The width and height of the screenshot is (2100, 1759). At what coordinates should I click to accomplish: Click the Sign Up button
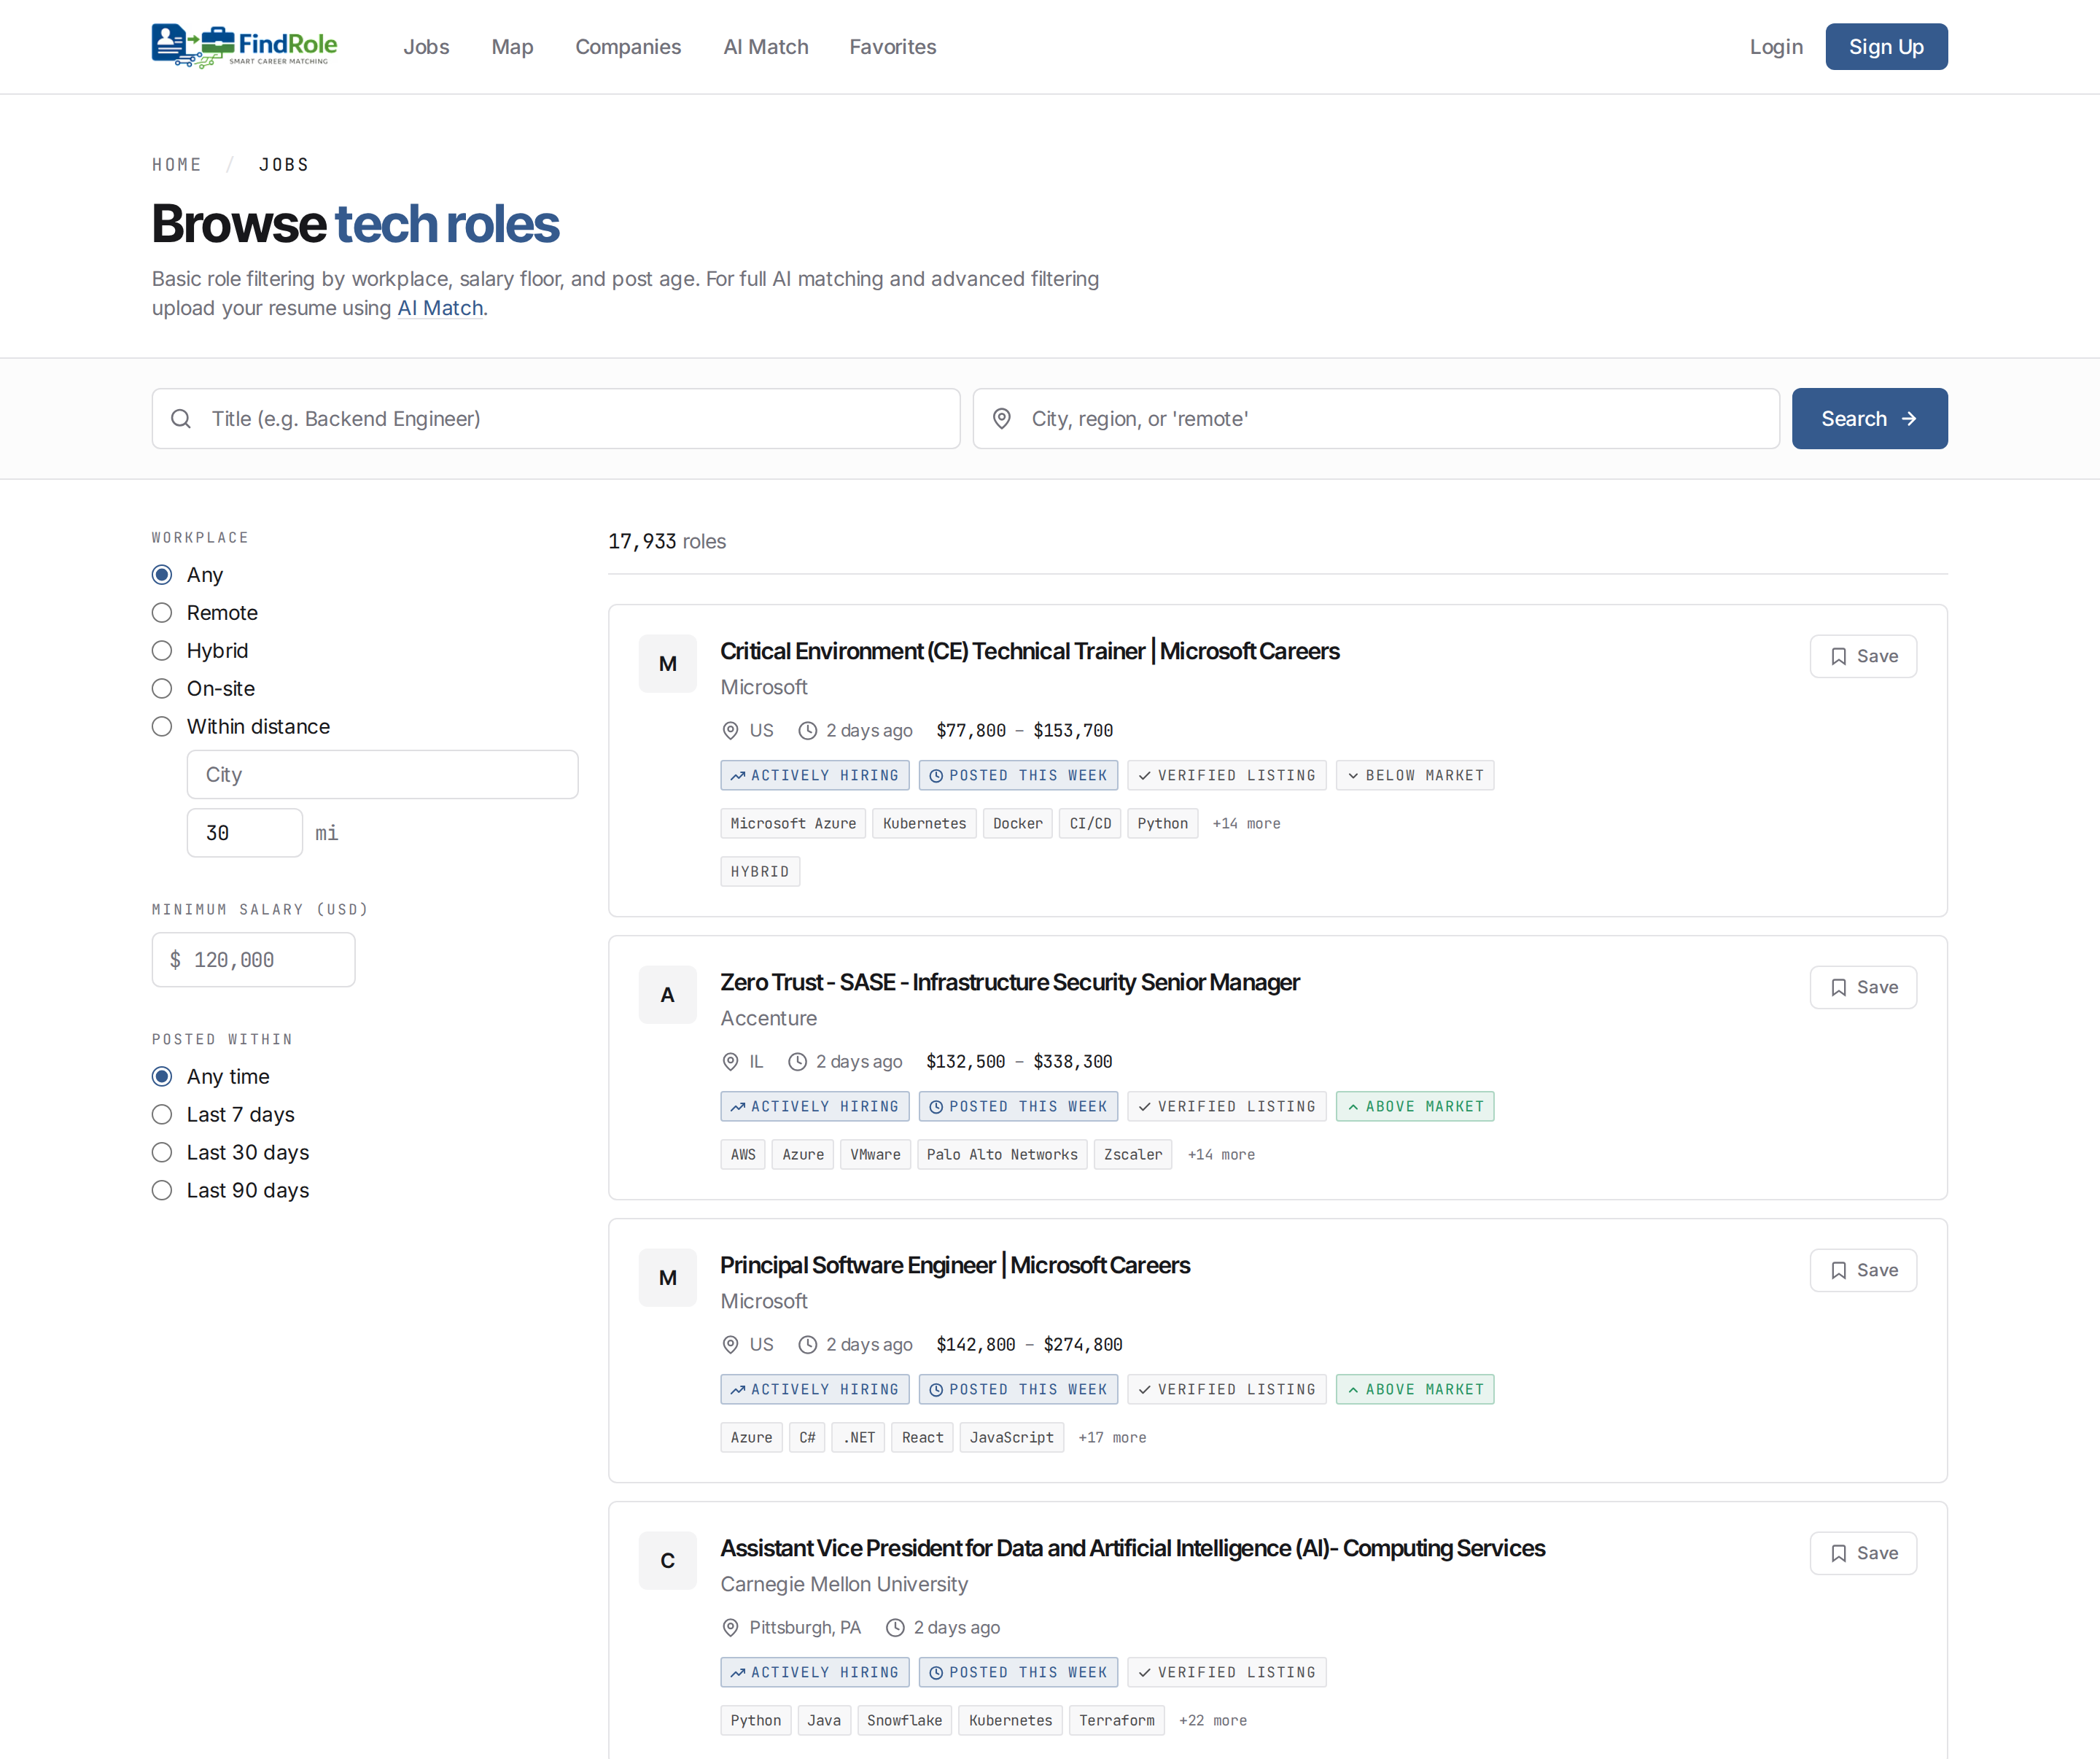tap(1886, 47)
